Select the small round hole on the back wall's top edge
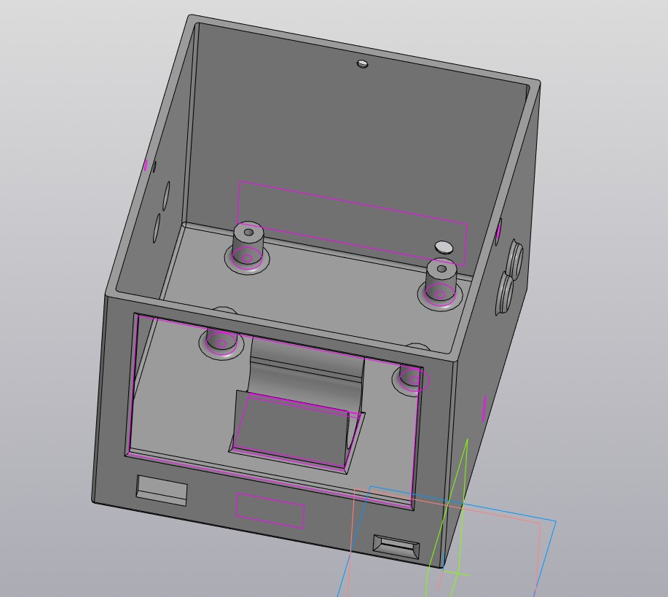 [x=363, y=64]
